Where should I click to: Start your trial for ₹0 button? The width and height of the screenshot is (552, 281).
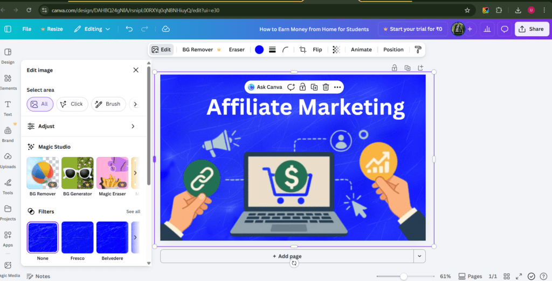click(x=412, y=29)
